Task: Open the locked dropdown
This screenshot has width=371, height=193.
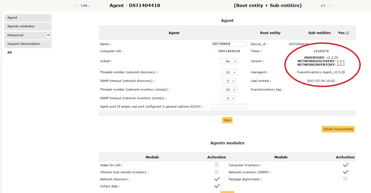Action: (x=229, y=61)
